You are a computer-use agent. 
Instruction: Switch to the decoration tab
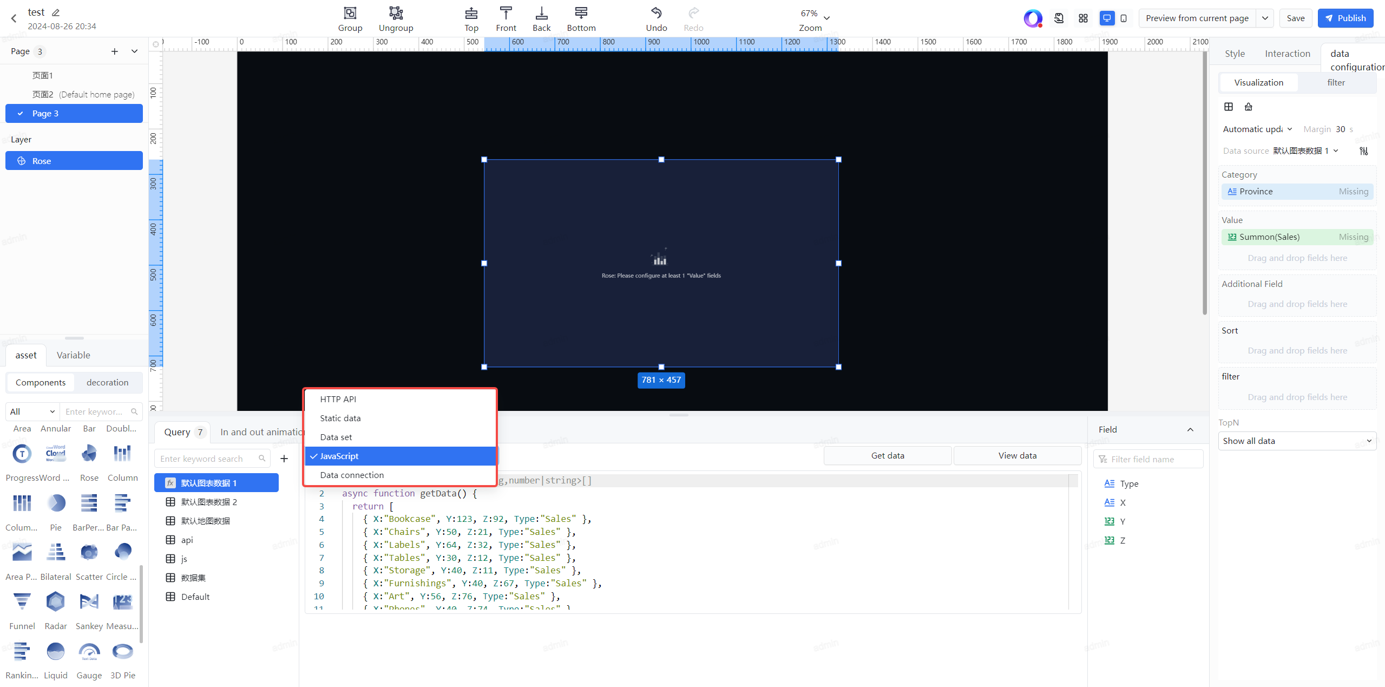[107, 382]
